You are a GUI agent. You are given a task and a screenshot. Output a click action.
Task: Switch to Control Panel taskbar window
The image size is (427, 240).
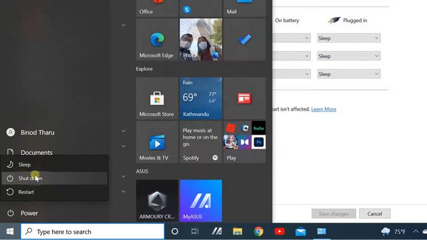click(322, 231)
